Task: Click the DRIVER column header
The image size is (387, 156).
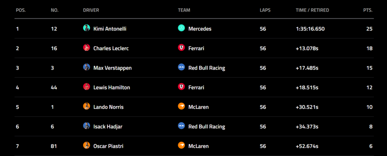Action: click(91, 10)
